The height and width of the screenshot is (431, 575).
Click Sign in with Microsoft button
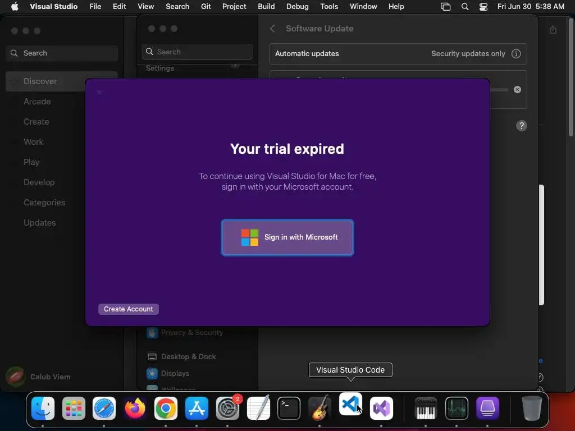pos(287,237)
